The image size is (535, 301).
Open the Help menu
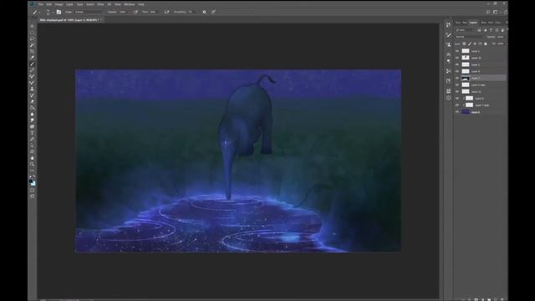click(x=141, y=4)
